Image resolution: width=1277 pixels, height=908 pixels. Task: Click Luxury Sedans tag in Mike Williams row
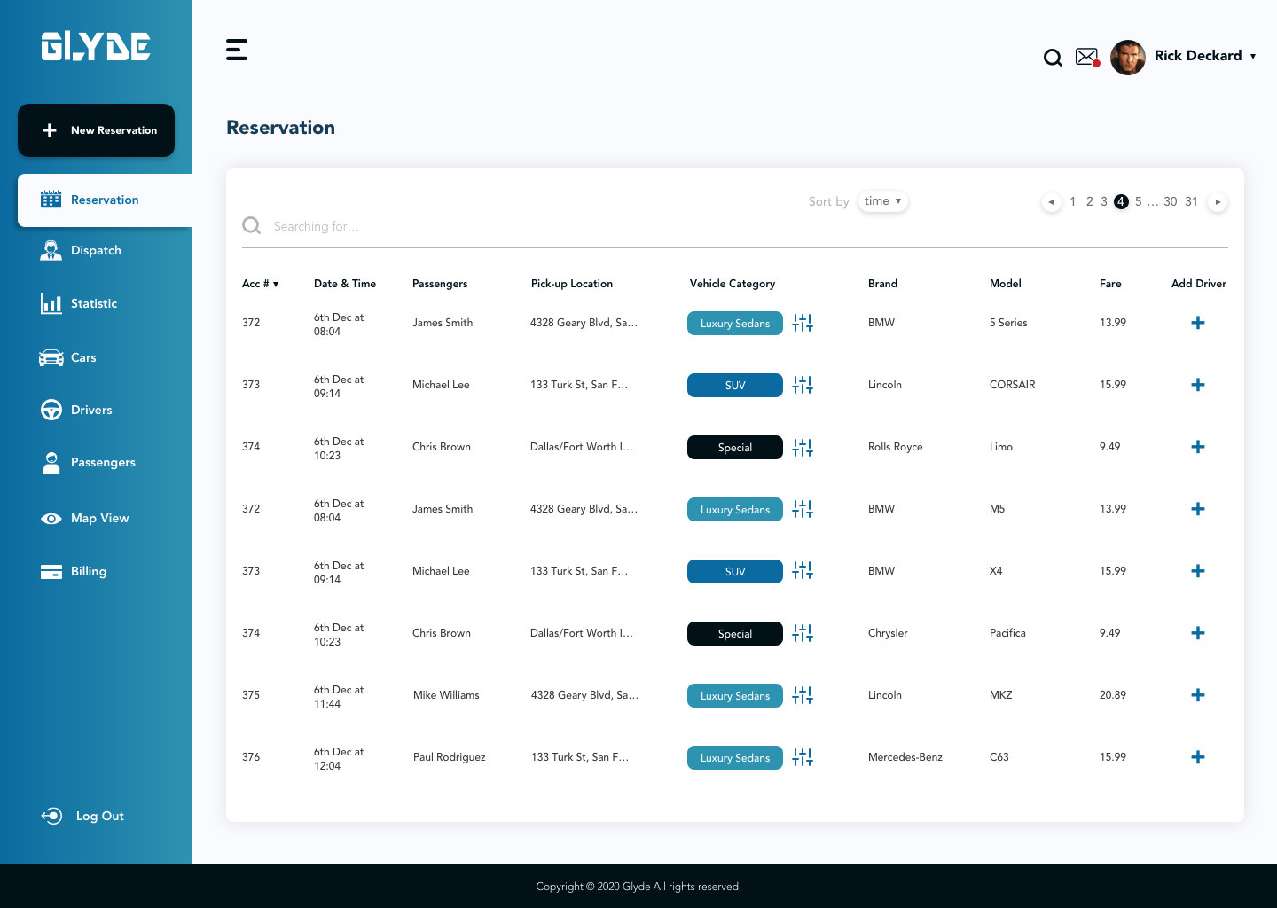735,696
